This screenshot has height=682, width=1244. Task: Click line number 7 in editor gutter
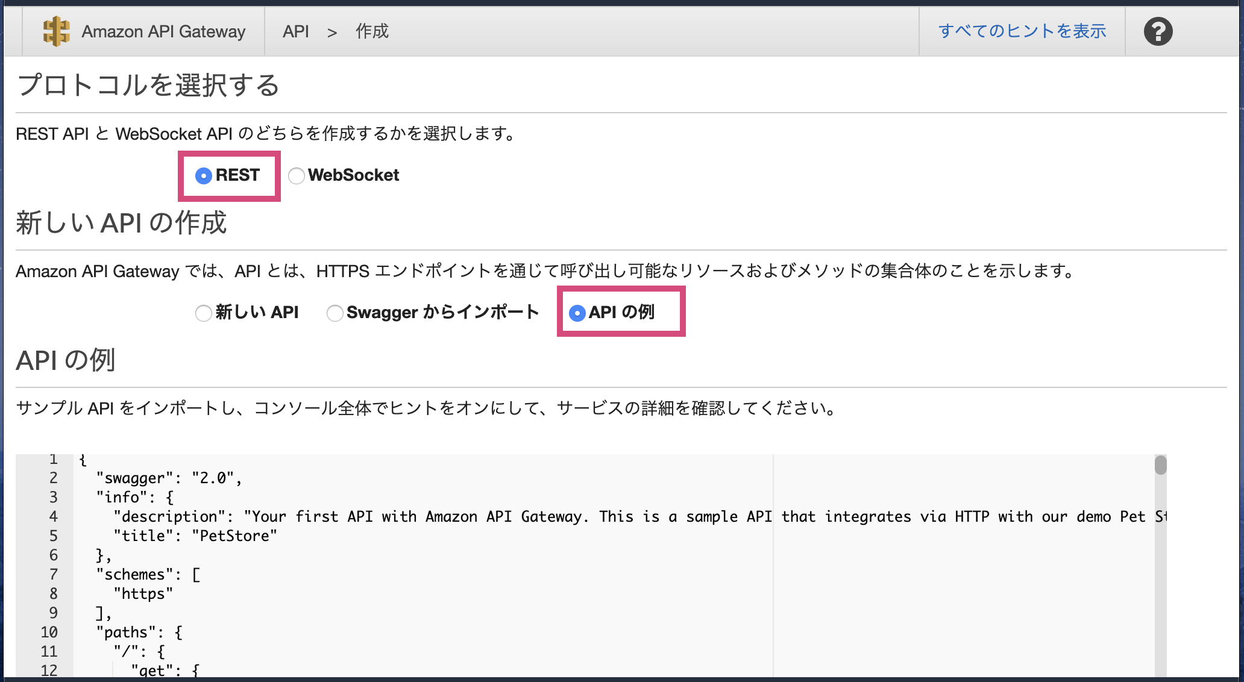(53, 574)
